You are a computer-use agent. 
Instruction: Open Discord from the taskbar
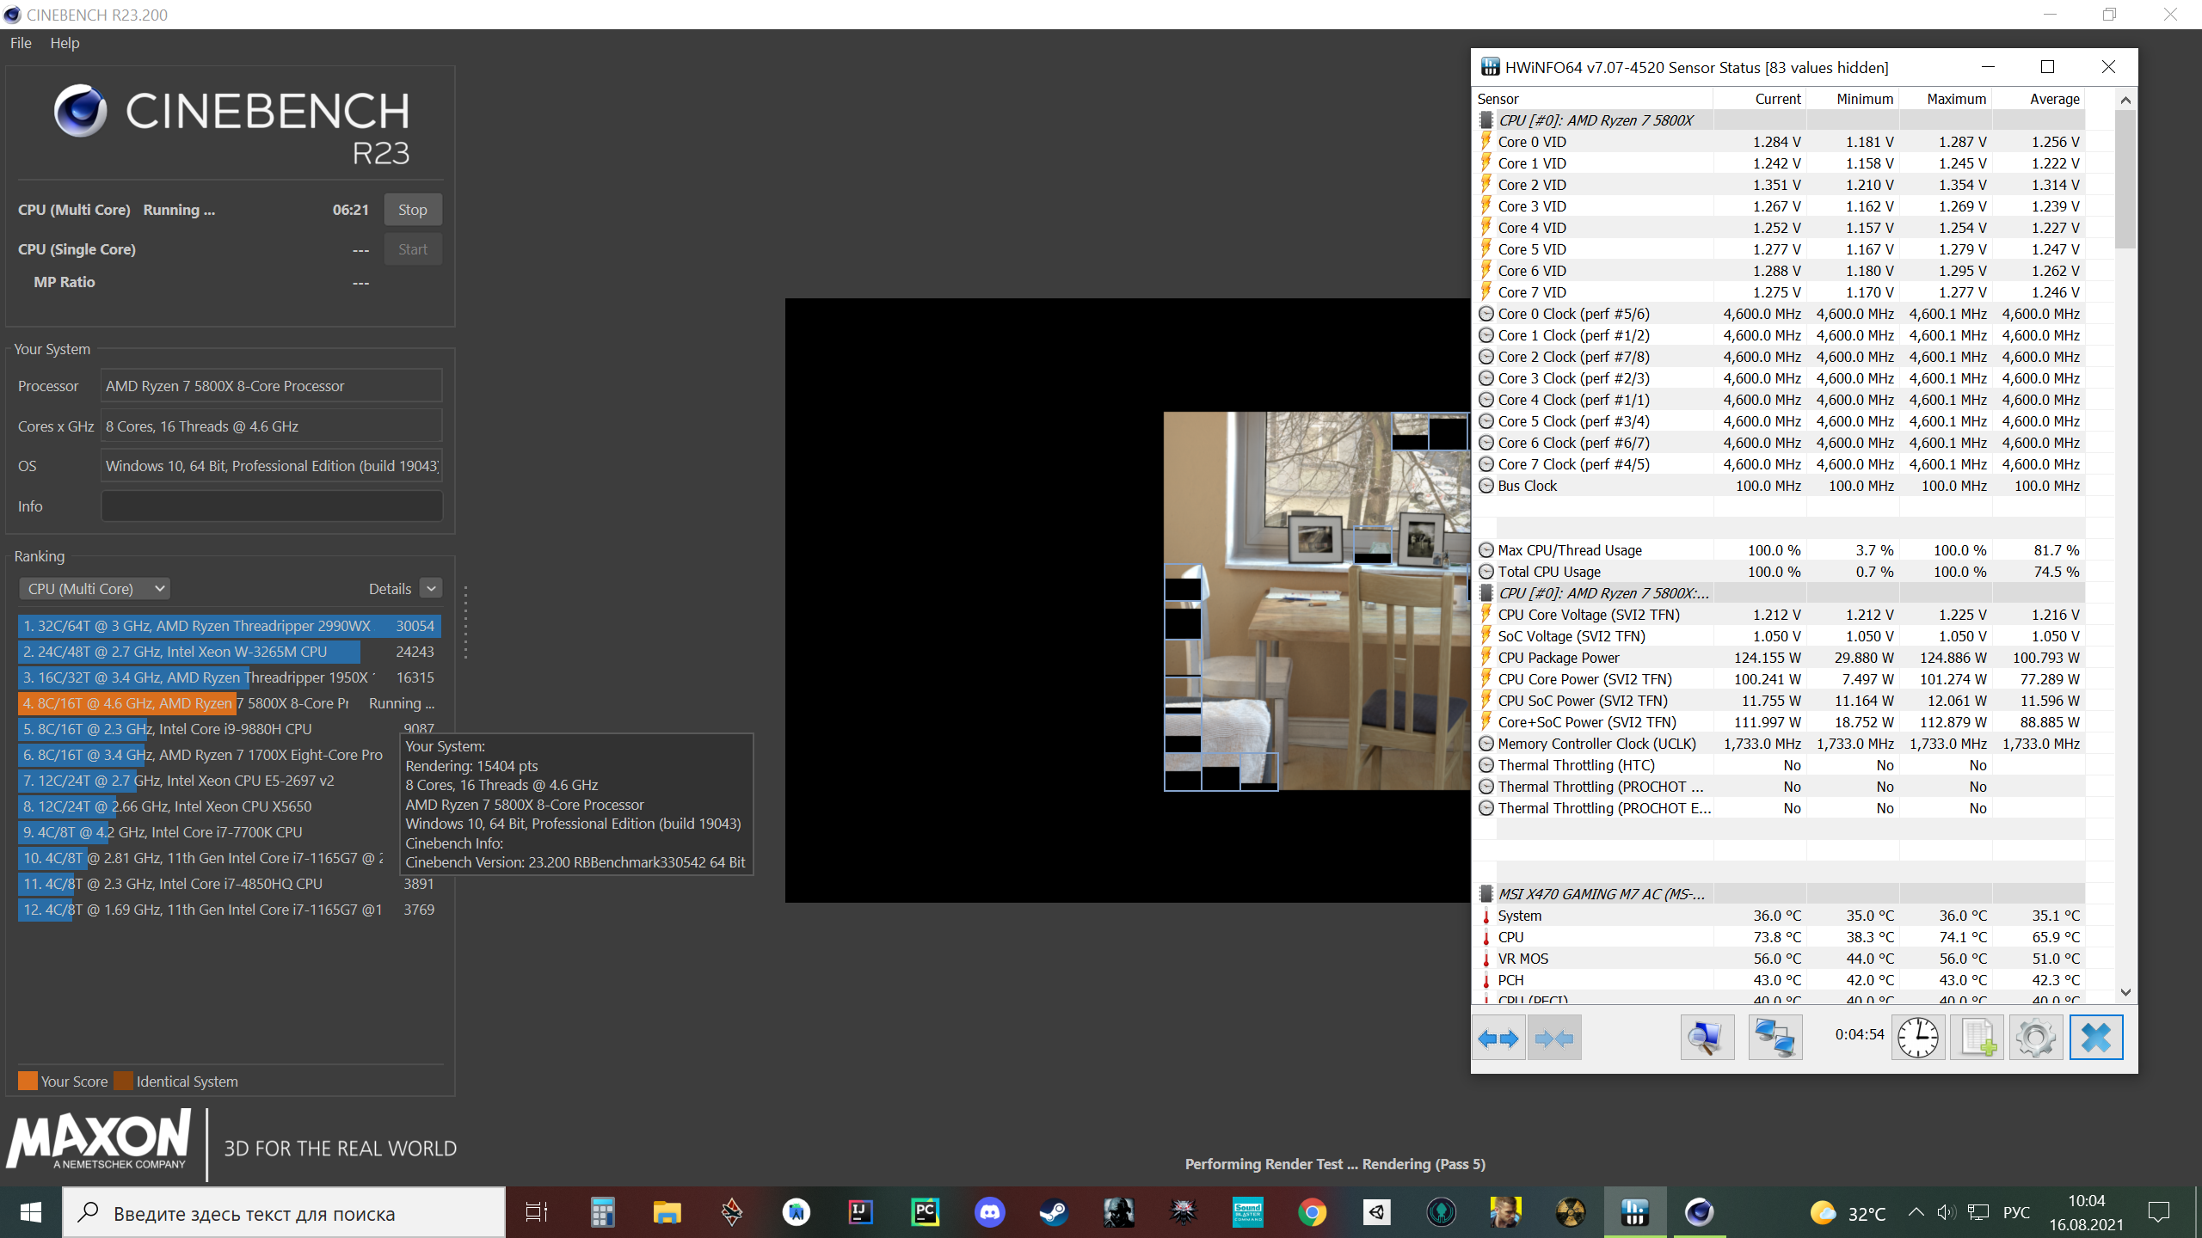[989, 1213]
